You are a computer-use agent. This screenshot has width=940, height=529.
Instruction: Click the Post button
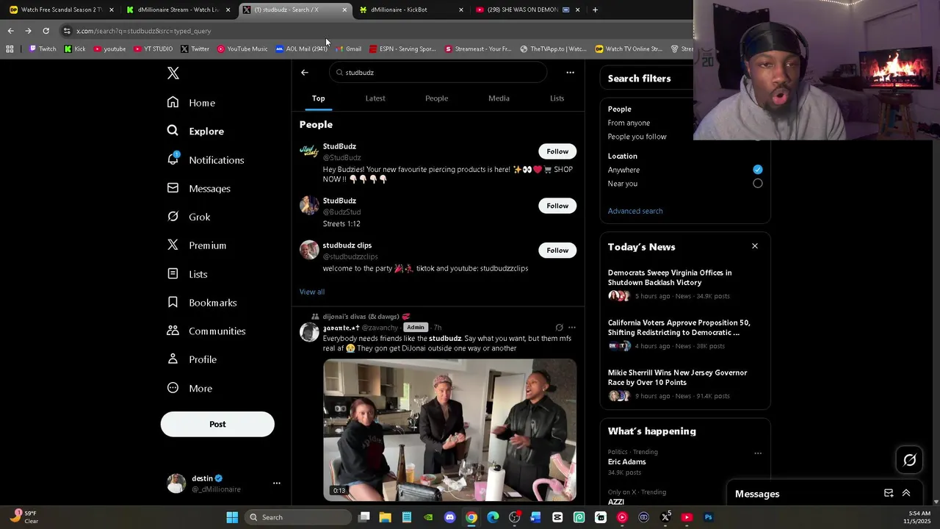(217, 424)
